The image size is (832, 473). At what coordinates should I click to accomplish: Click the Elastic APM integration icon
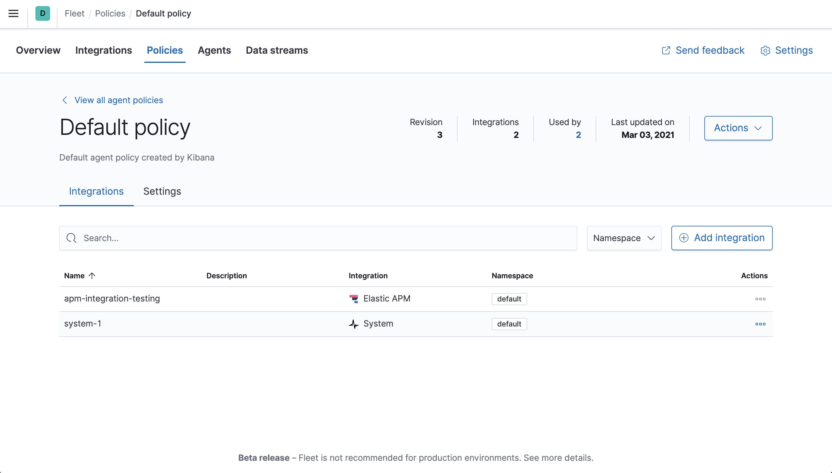[x=354, y=298]
